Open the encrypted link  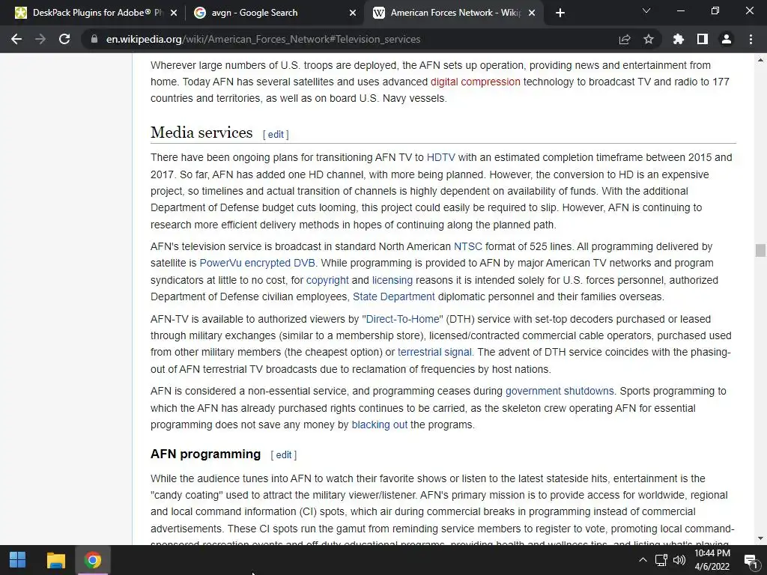point(267,263)
